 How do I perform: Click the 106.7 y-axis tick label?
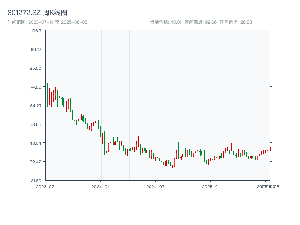(36, 30)
